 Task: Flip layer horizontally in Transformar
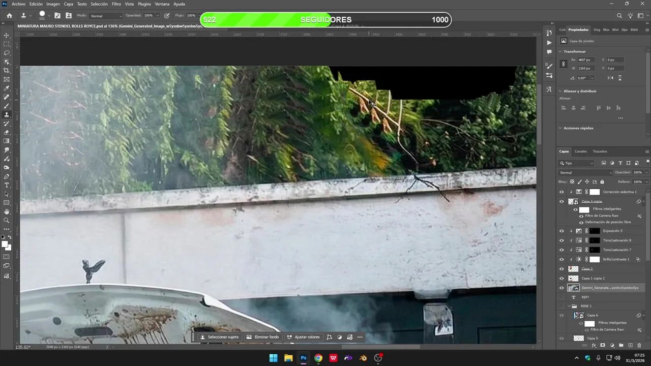point(611,78)
